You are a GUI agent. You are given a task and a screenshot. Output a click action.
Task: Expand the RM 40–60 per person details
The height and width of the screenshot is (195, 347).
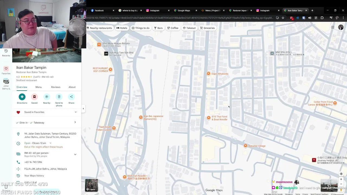pos(75,154)
